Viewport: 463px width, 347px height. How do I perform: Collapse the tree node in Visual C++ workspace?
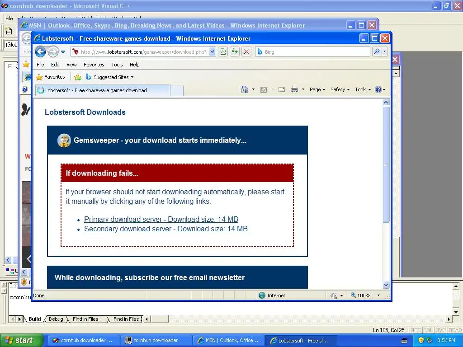10,66
